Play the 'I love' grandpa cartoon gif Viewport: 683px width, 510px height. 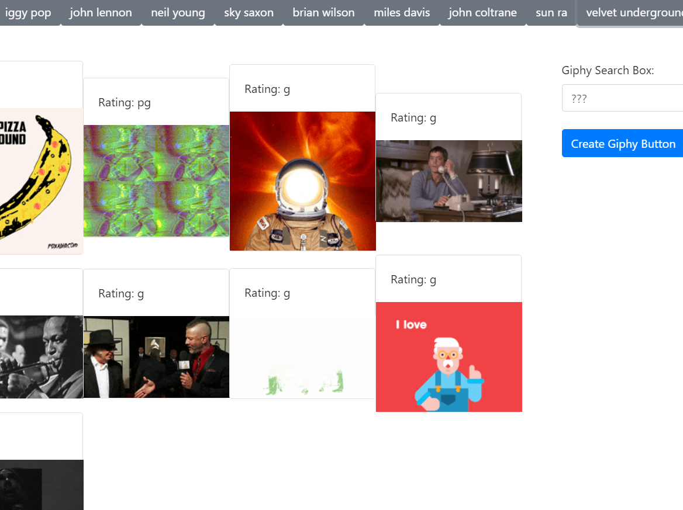[x=449, y=357]
